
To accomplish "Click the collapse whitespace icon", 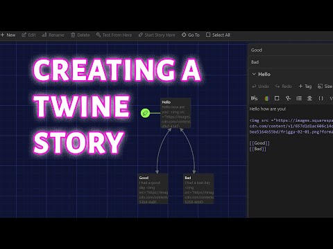I will click(x=309, y=98).
